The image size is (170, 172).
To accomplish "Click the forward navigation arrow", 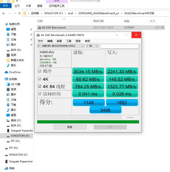I will tap(10, 14).
